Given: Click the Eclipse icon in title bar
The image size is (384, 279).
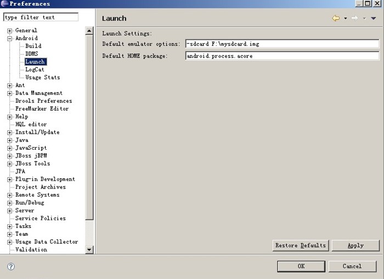Looking at the screenshot, I should pos(4,3).
